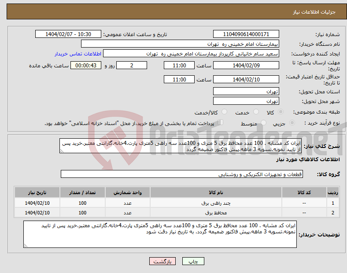347x273 pixels.
Task: Click the date 1404/02/10 in row 2
Action: 37,213
